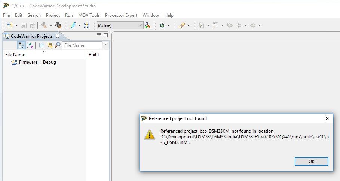Open the Edit menu
Screen dimensions: 340x181
pos(19,15)
